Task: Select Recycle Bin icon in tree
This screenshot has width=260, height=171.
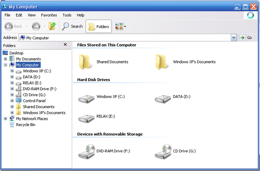Action: tap(12, 125)
